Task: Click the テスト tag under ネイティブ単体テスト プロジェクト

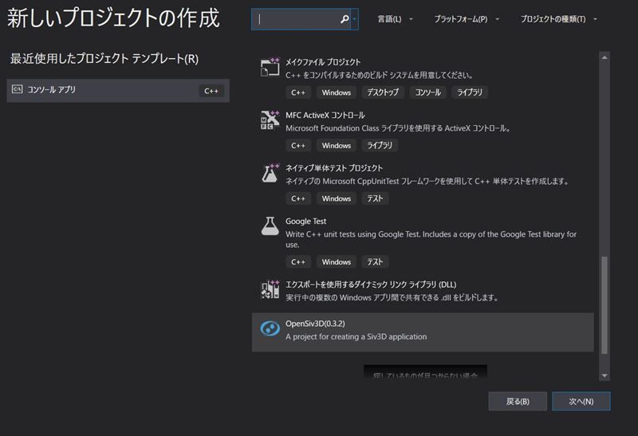Action: tap(375, 198)
